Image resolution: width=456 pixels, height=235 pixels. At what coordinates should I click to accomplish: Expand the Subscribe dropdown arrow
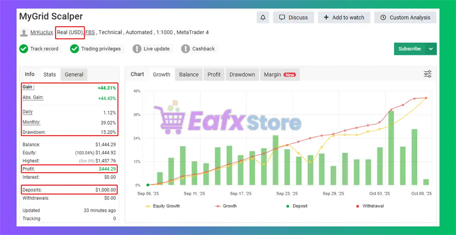coord(431,49)
